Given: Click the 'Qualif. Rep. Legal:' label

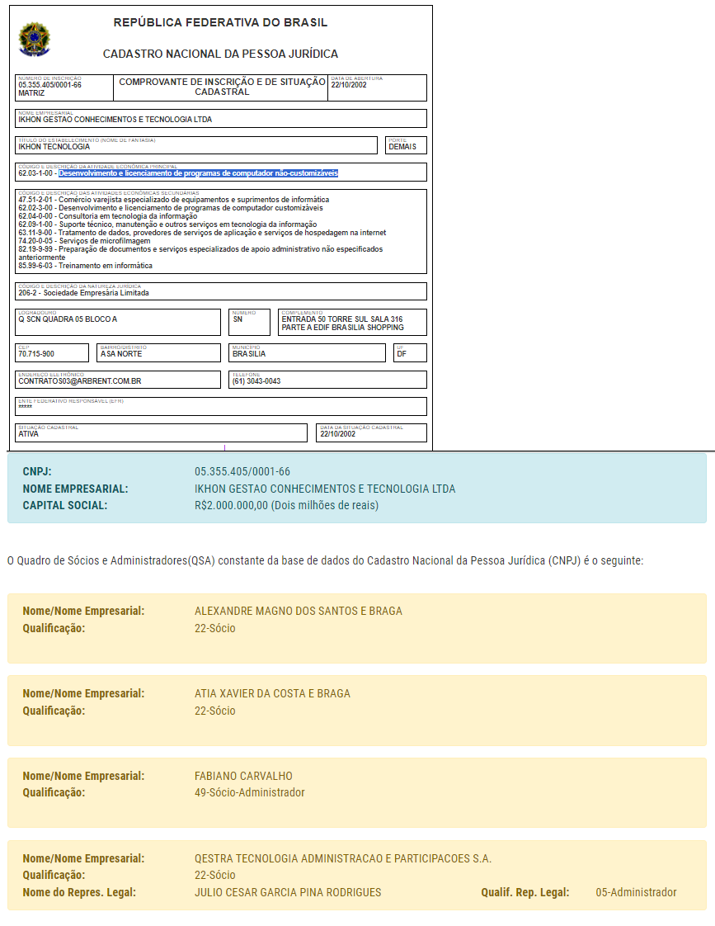Looking at the screenshot, I should 525,891.
